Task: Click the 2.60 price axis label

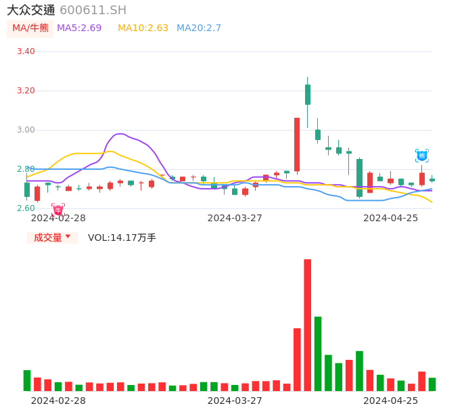Action: tap(26, 208)
